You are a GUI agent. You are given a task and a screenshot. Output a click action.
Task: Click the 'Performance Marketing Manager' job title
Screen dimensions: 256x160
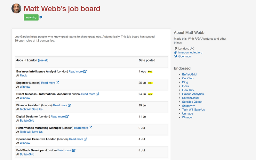pos(39,128)
